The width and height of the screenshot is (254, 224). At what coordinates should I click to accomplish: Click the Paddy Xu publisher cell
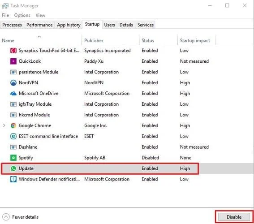point(94,61)
